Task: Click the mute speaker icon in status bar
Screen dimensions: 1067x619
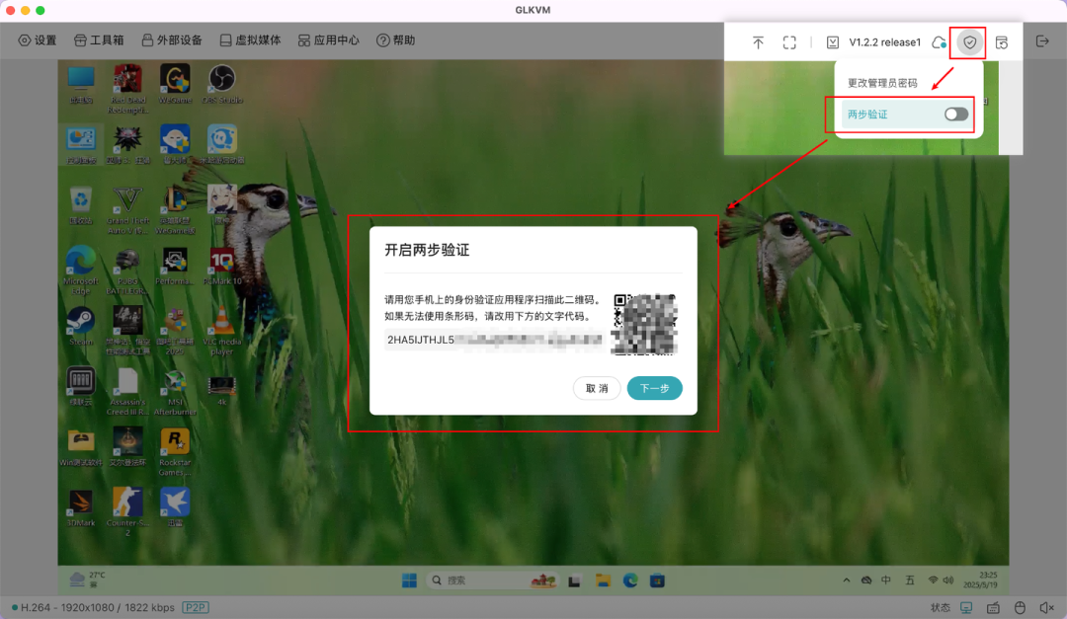Action: tap(1045, 607)
